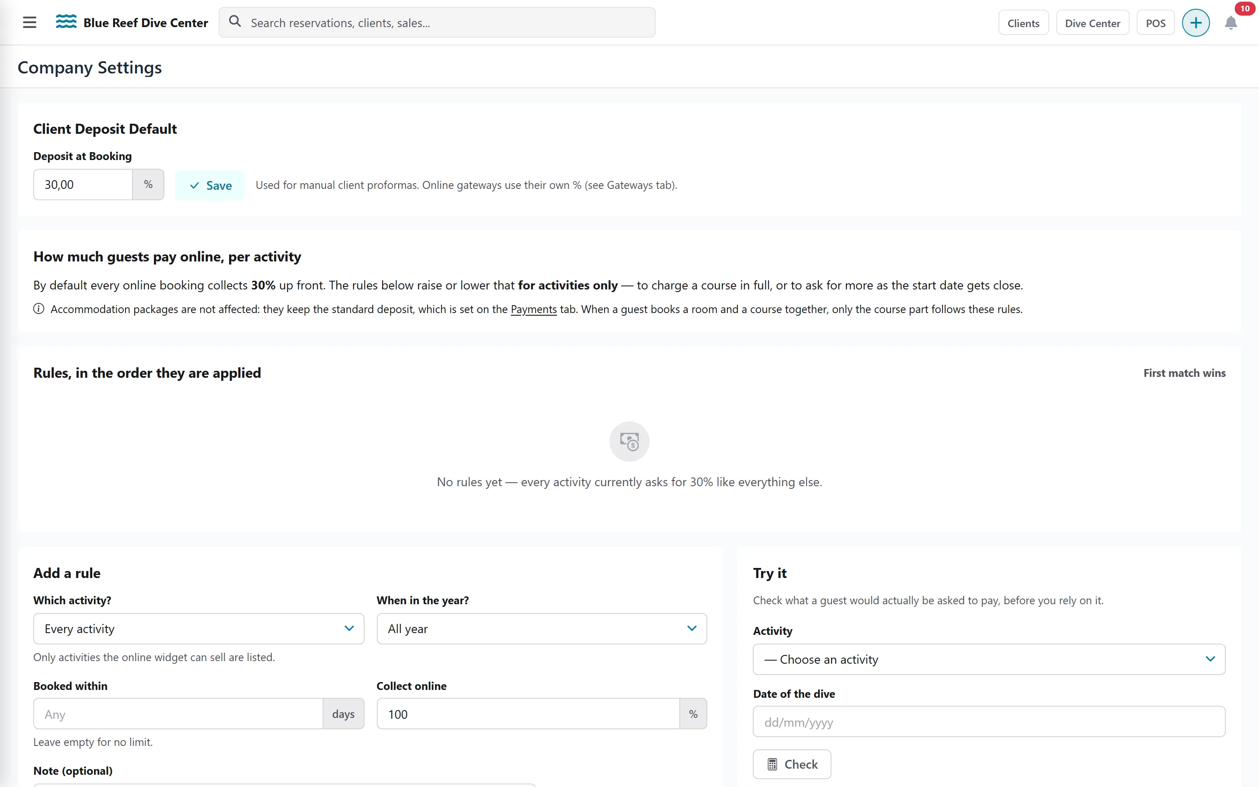
Task: Click the 'First match wins' label
Action: coord(1184,373)
